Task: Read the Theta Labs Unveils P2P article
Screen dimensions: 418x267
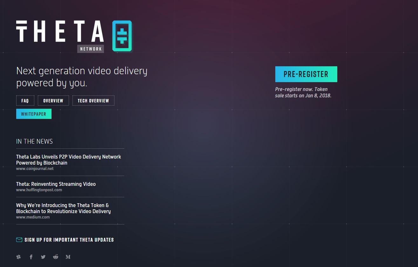Action: click(69, 160)
